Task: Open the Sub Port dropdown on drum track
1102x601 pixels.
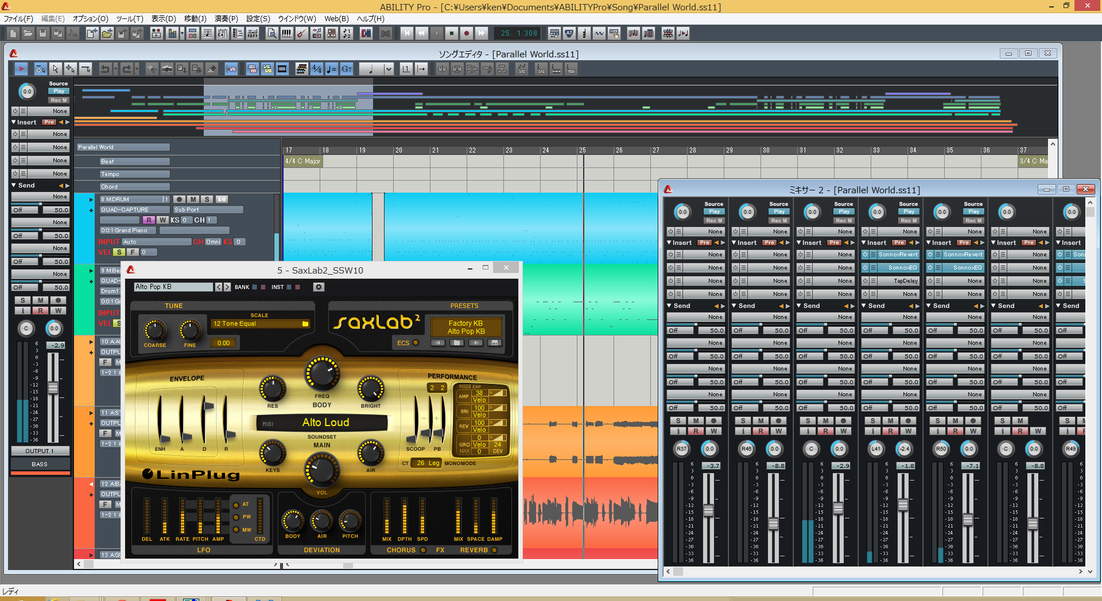Action: [208, 210]
